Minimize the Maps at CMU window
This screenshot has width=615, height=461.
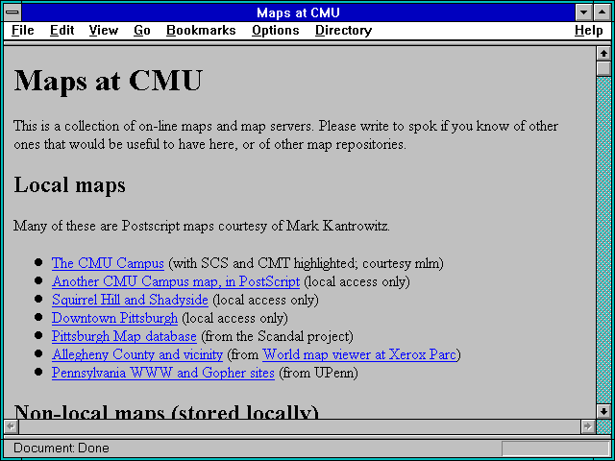[x=583, y=12]
